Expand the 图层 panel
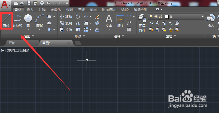The width and height of the screenshot is (219, 113). 171,36
